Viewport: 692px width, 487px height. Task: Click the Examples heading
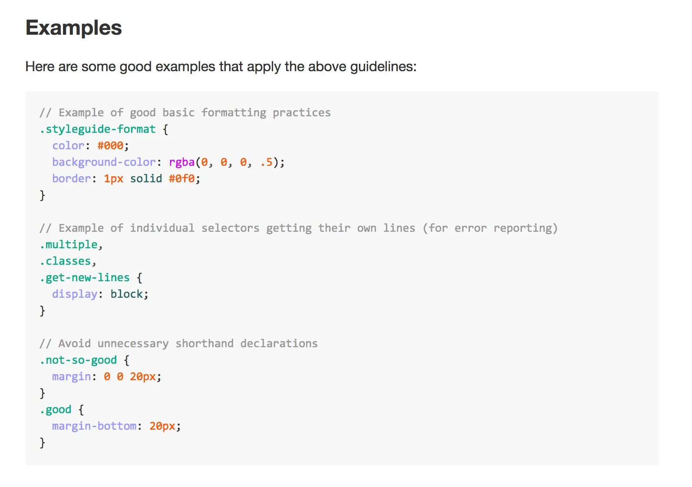click(74, 28)
